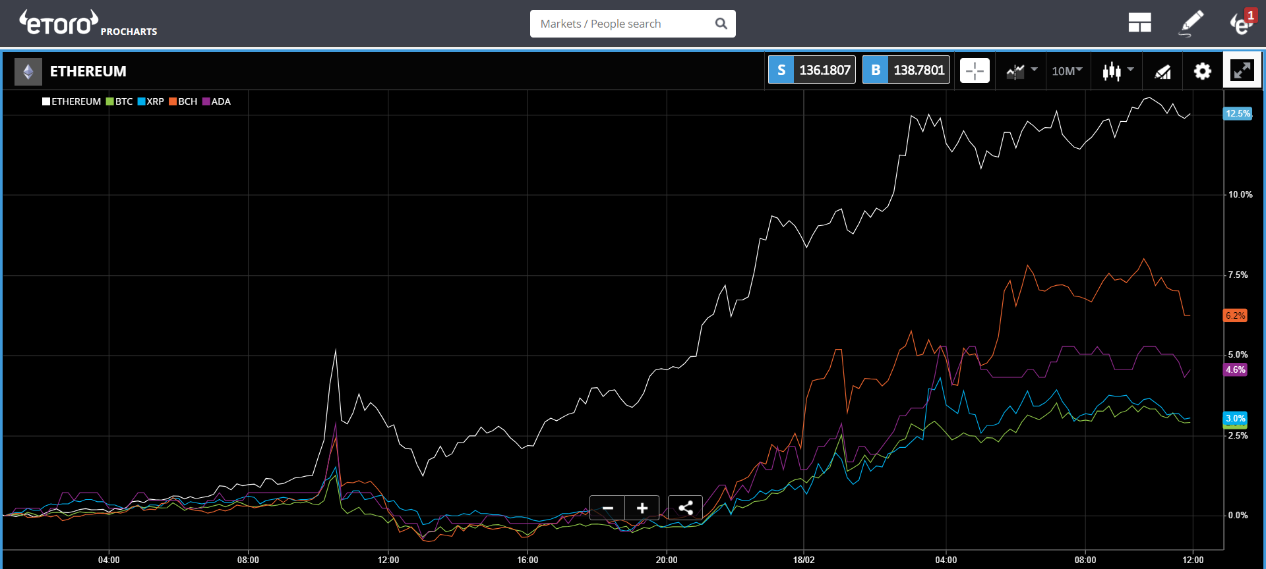Open chart settings gear
Screen dimensions: 1266x569
click(1203, 71)
